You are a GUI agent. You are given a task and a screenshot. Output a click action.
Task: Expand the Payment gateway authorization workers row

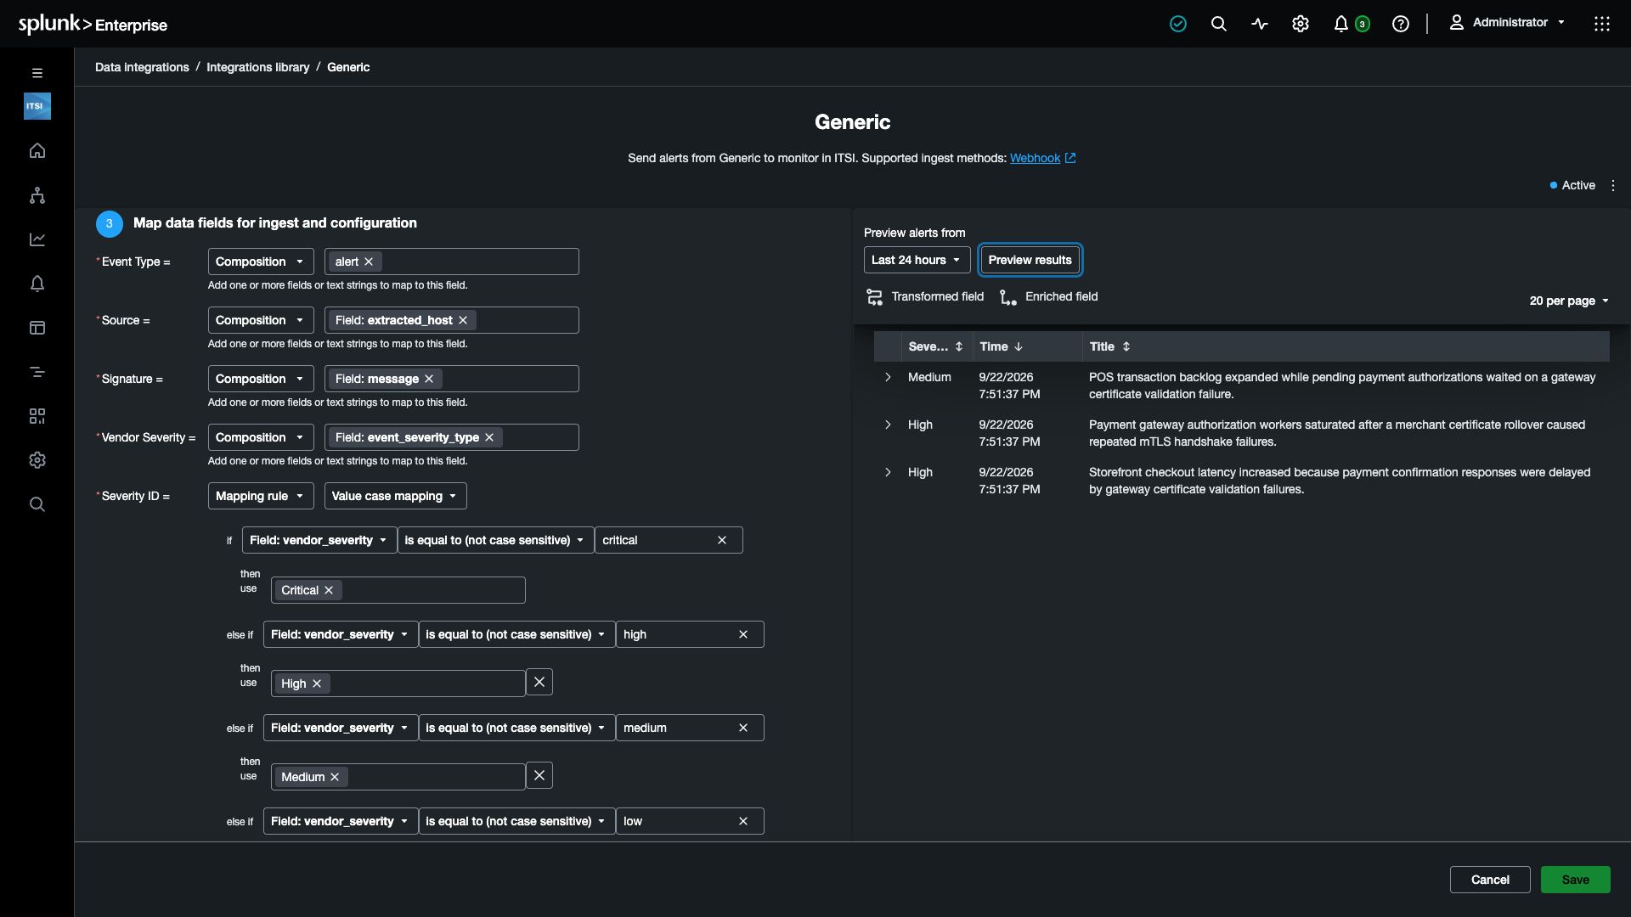(x=888, y=425)
